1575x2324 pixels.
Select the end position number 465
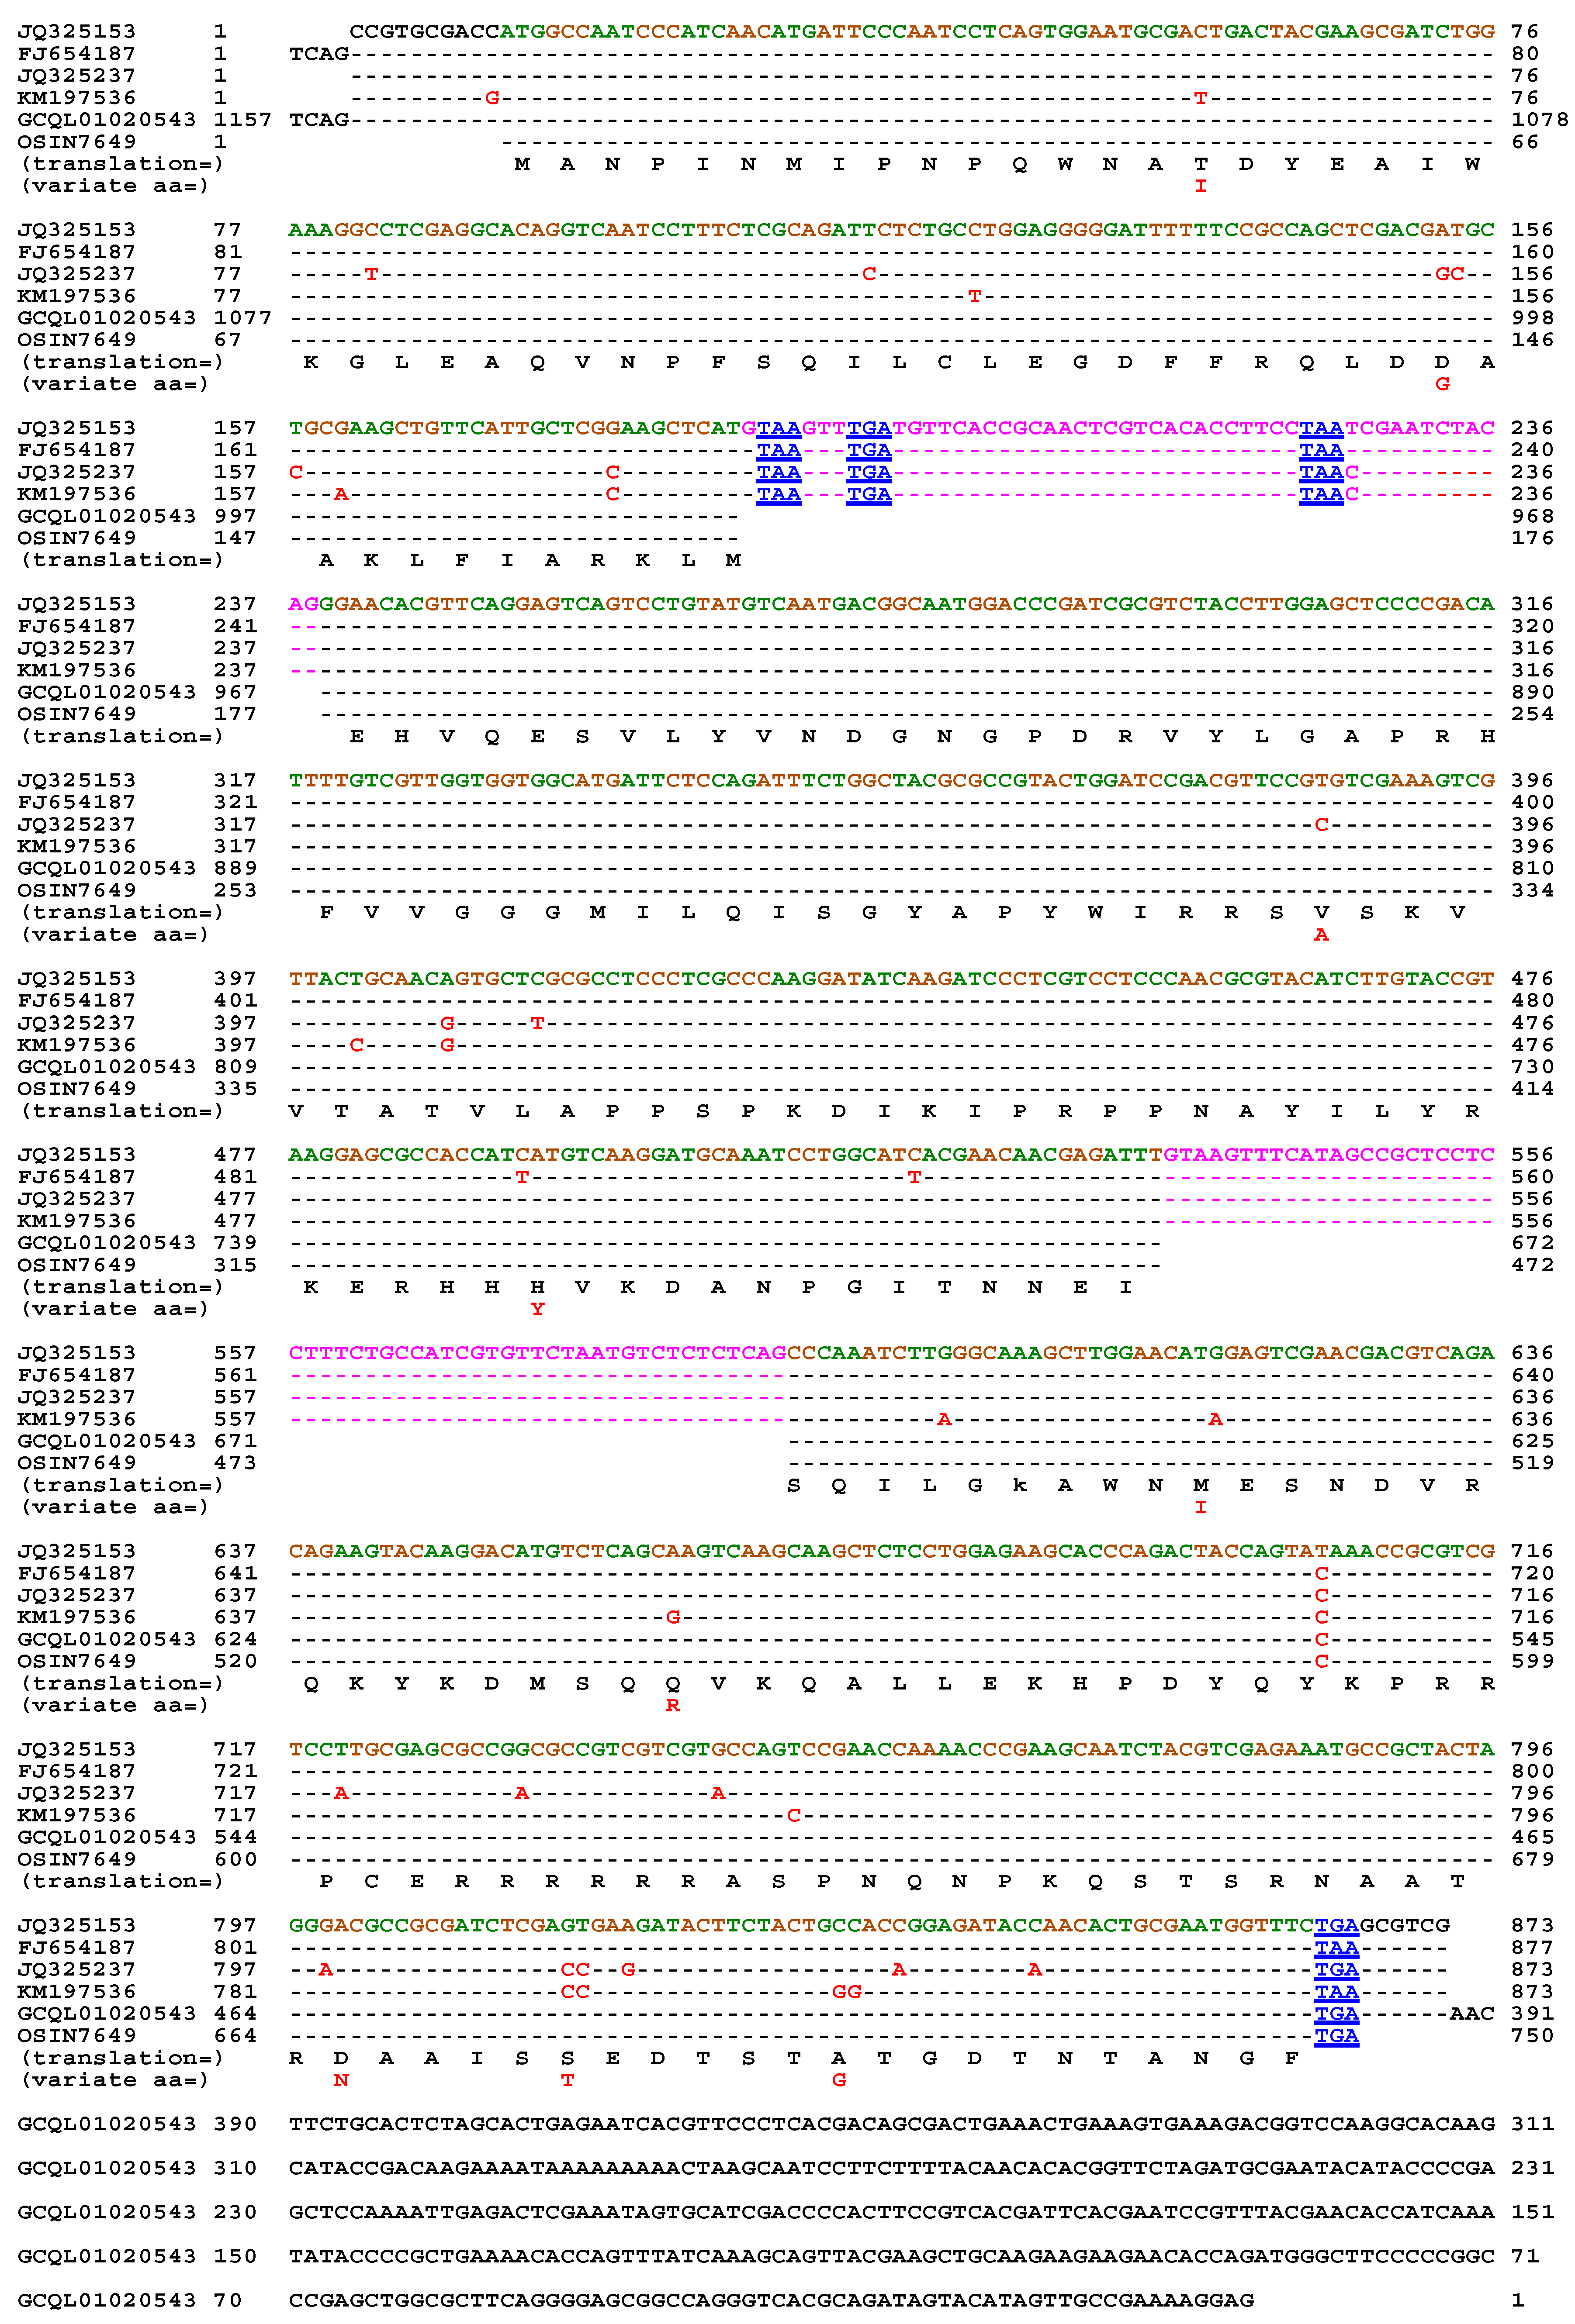click(x=1533, y=1837)
